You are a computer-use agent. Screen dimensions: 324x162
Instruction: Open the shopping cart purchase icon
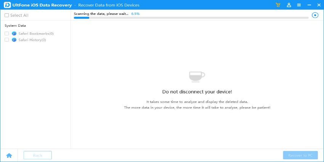click(x=278, y=5)
